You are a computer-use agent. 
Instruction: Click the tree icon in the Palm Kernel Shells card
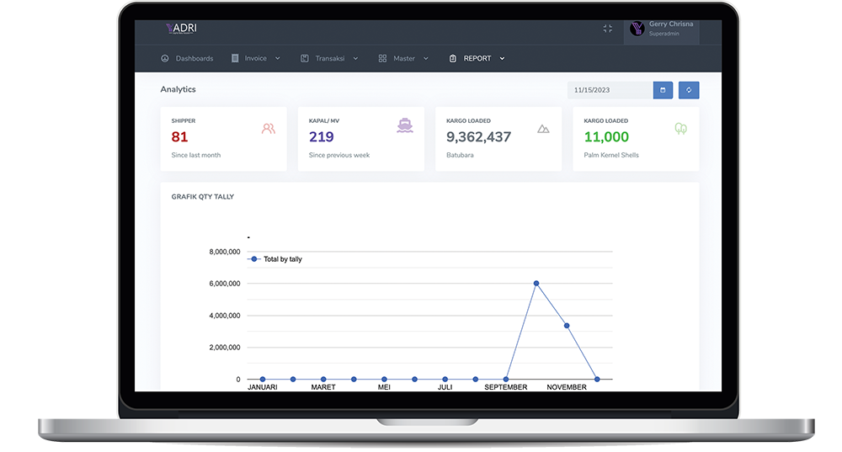coord(680,129)
